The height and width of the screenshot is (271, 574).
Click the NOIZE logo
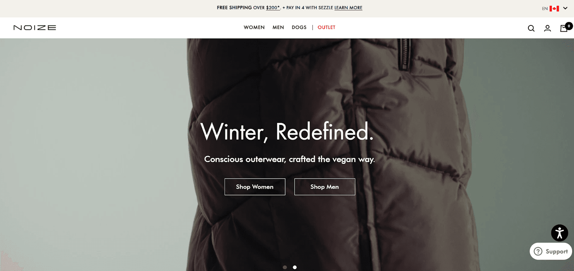pyautogui.click(x=35, y=28)
